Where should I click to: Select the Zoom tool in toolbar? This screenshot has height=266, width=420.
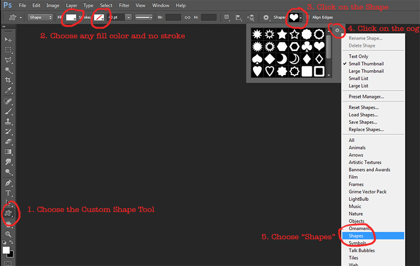(x=8, y=234)
